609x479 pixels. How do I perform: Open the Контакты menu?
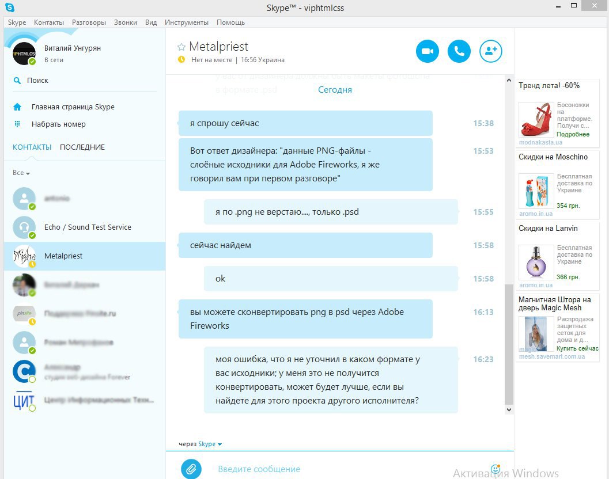point(49,22)
